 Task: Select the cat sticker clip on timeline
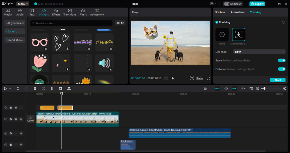(65, 108)
